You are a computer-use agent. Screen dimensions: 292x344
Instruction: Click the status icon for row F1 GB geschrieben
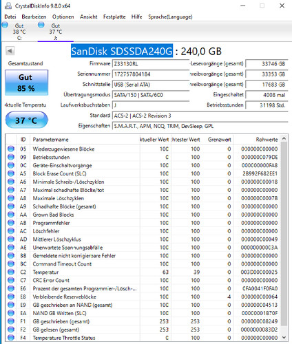tap(11, 321)
